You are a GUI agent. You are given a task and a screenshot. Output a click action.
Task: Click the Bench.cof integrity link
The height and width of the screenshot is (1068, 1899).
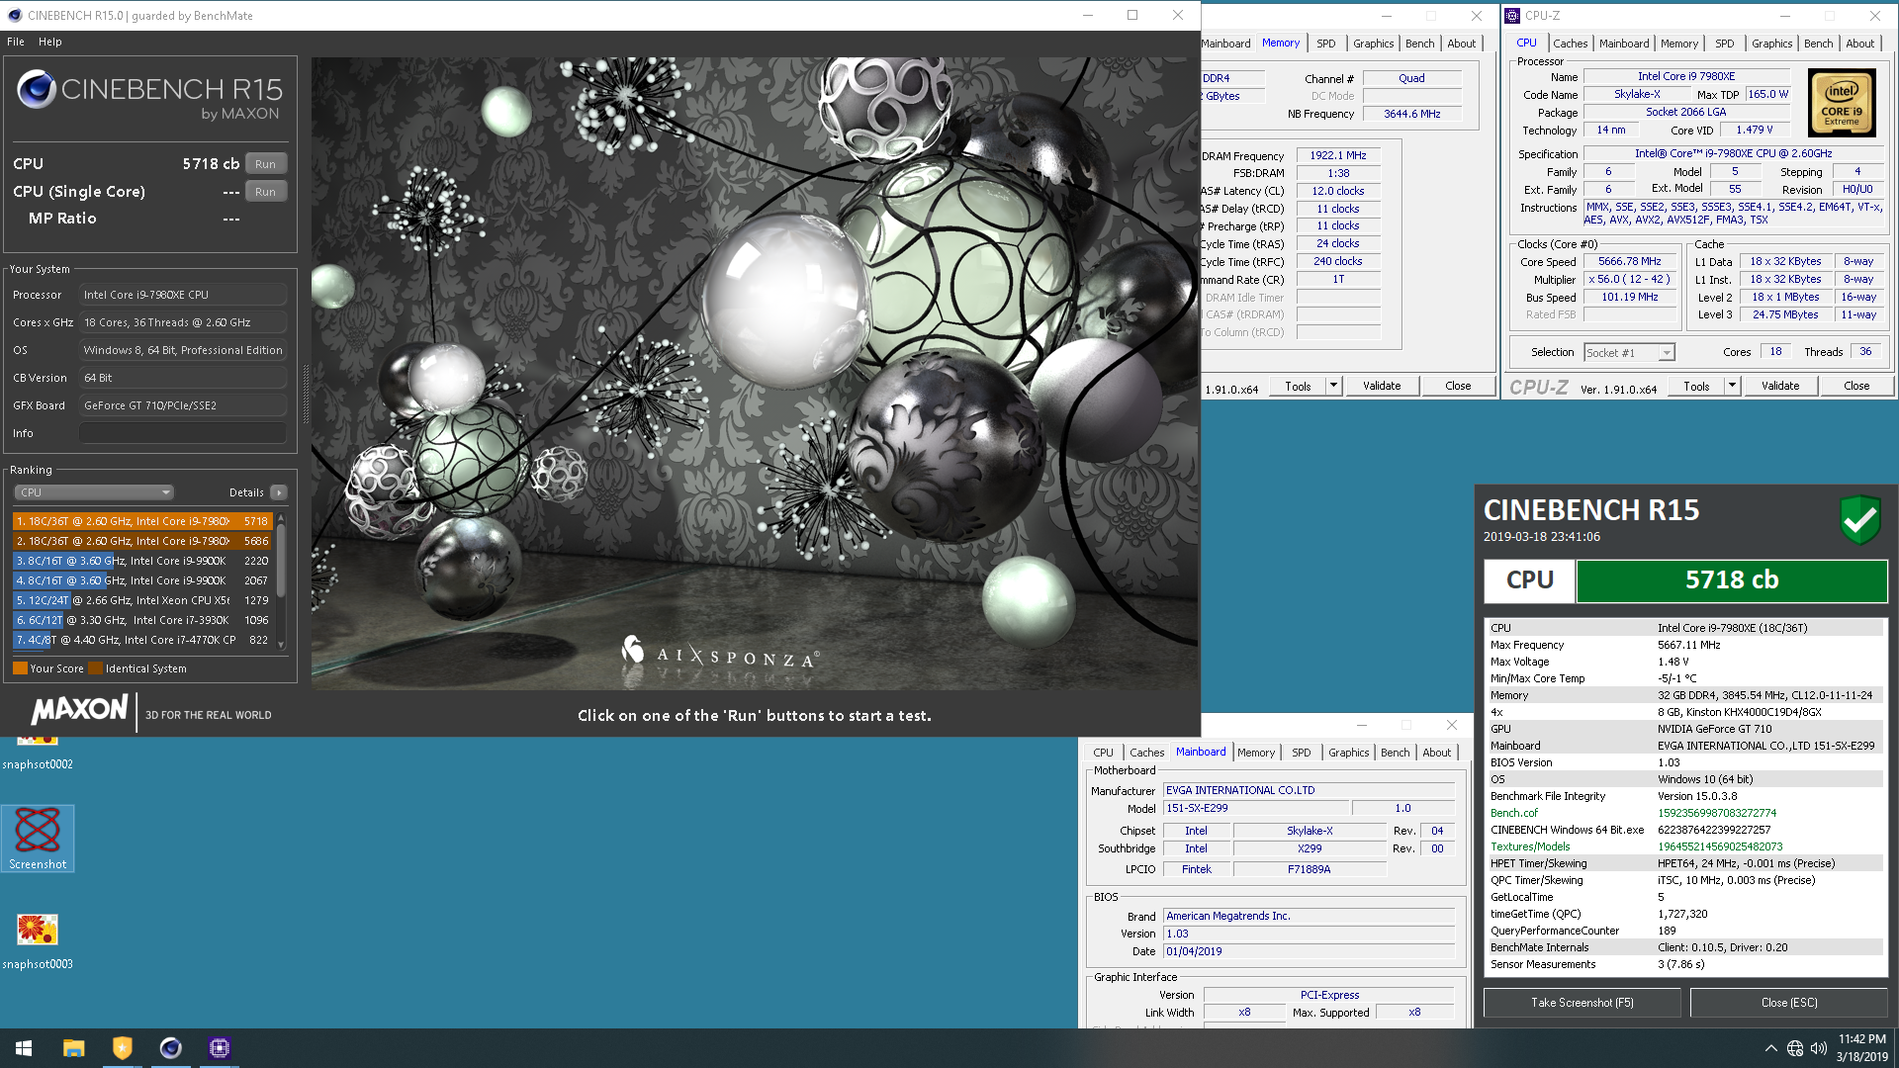(1514, 813)
